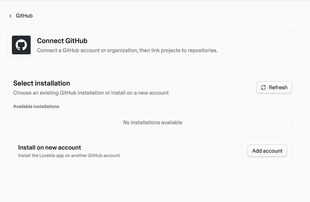Viewport: 310px width, 202px height.
Task: Click the Connect GitHub heading
Action: point(62,41)
